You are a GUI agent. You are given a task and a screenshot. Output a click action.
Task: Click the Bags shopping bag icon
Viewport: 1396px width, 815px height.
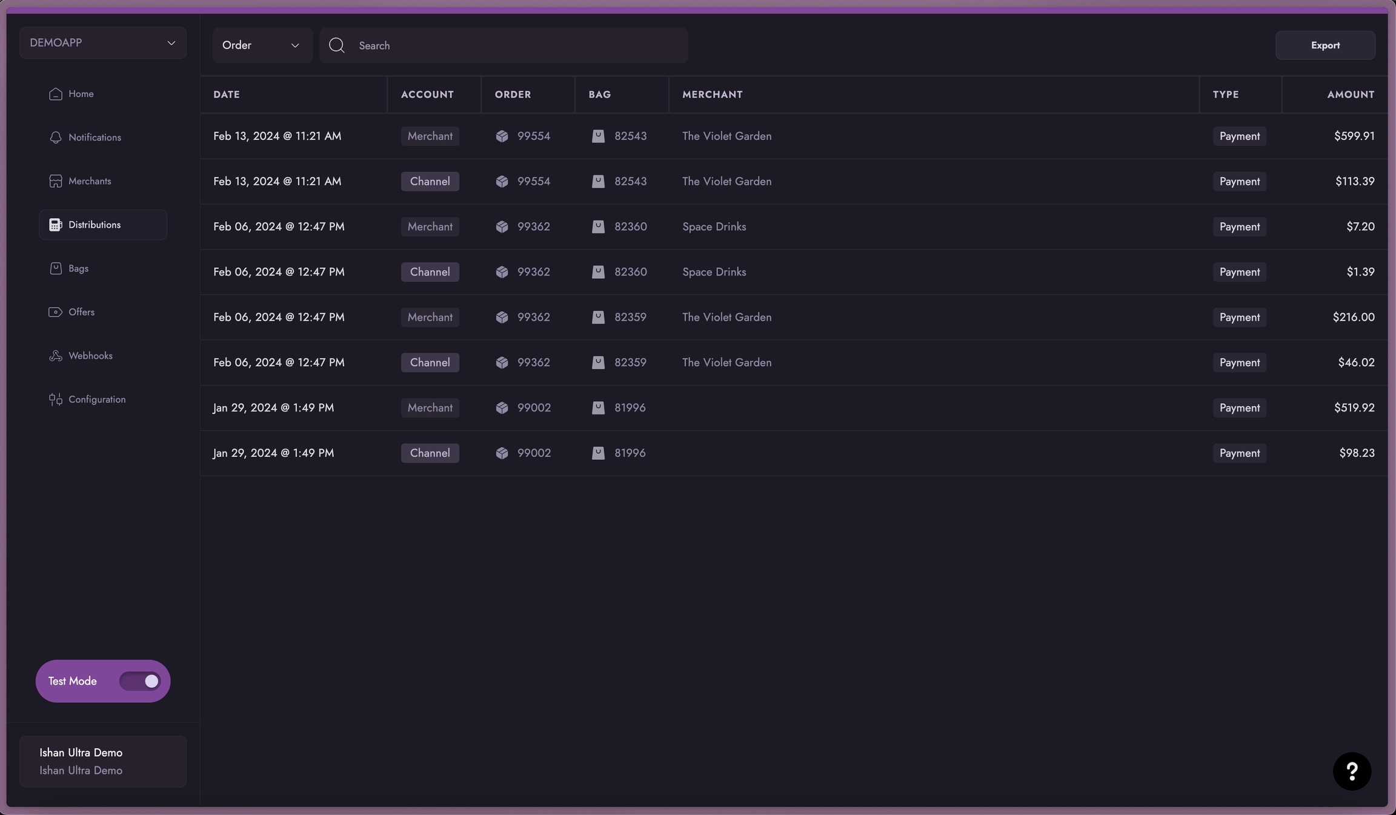[55, 268]
